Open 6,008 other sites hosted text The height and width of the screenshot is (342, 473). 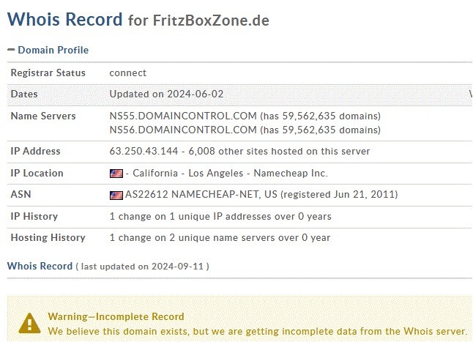pos(279,151)
